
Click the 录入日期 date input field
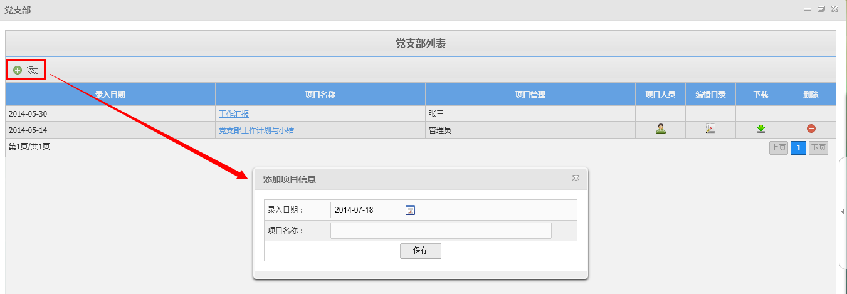[x=367, y=210]
